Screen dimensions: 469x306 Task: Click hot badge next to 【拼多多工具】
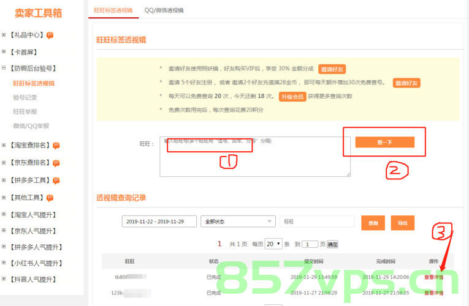pyautogui.click(x=56, y=181)
